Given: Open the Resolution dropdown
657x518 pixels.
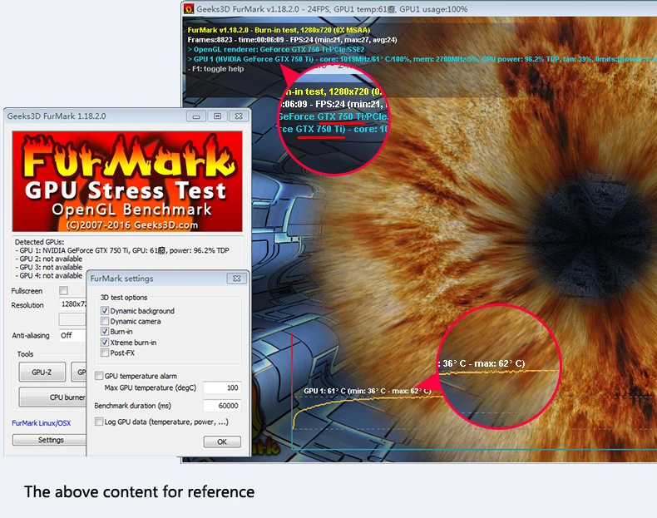Looking at the screenshot, I should [x=73, y=304].
